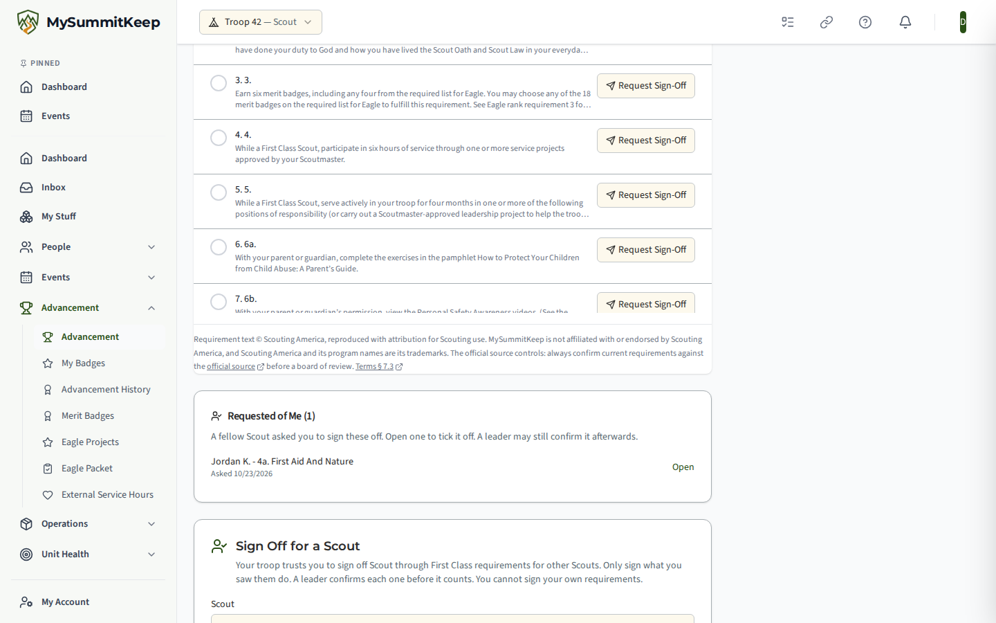Viewport: 996px width, 623px height.
Task: Open Advancement History page
Action: click(100, 389)
